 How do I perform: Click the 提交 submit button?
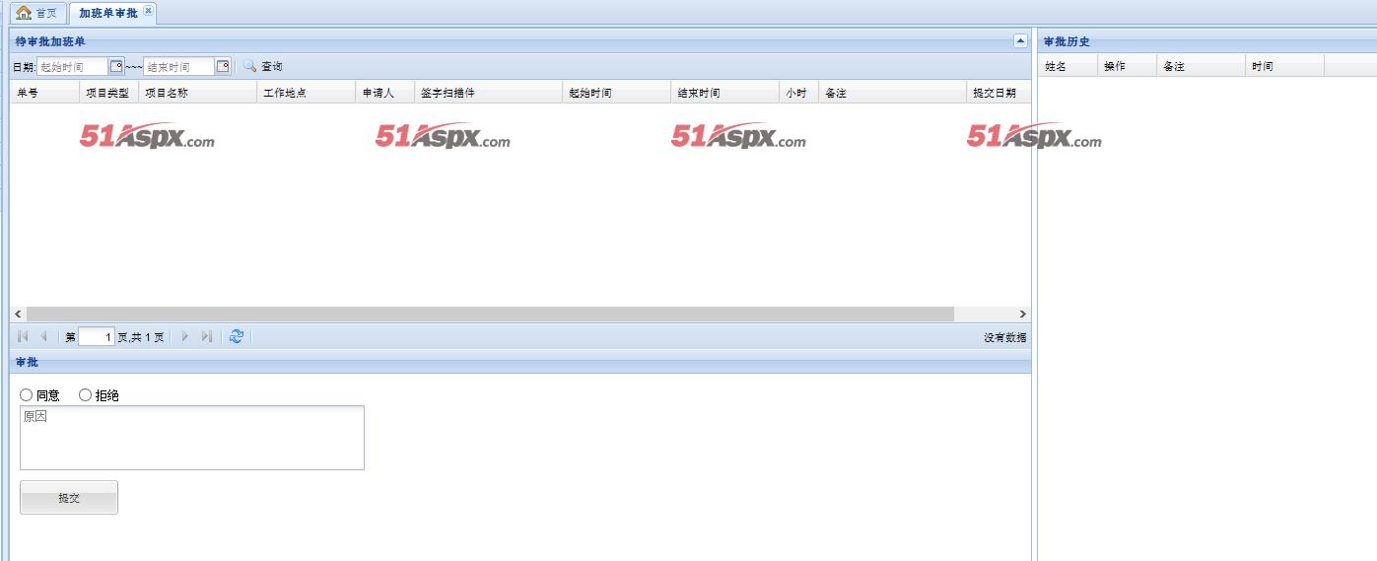tap(69, 498)
